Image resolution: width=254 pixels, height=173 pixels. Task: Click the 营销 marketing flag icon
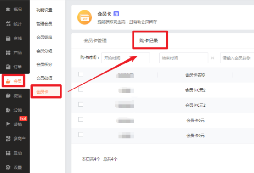pos(8,124)
